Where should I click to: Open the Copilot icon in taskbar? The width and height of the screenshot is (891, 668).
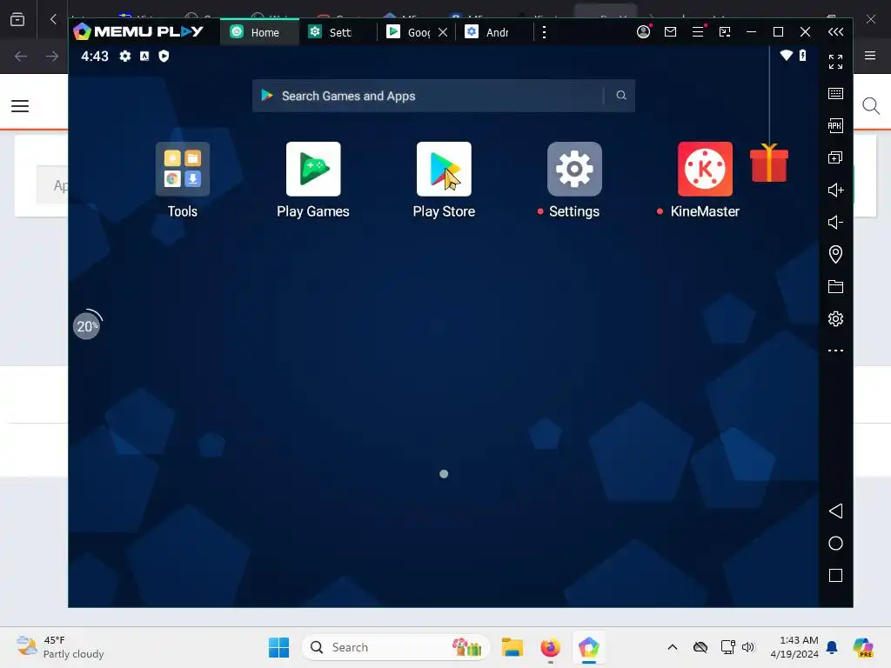863,647
